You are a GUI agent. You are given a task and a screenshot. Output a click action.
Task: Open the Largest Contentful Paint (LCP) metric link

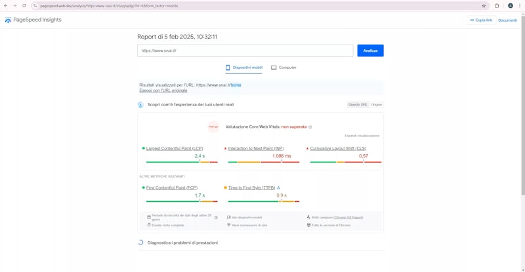pyautogui.click(x=175, y=149)
